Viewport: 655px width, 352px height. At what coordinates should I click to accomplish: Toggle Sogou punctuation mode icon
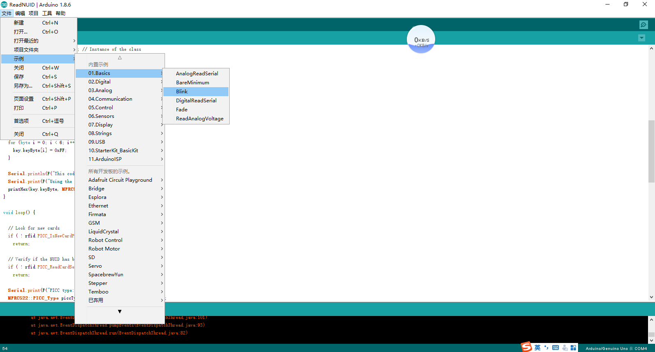click(547, 347)
